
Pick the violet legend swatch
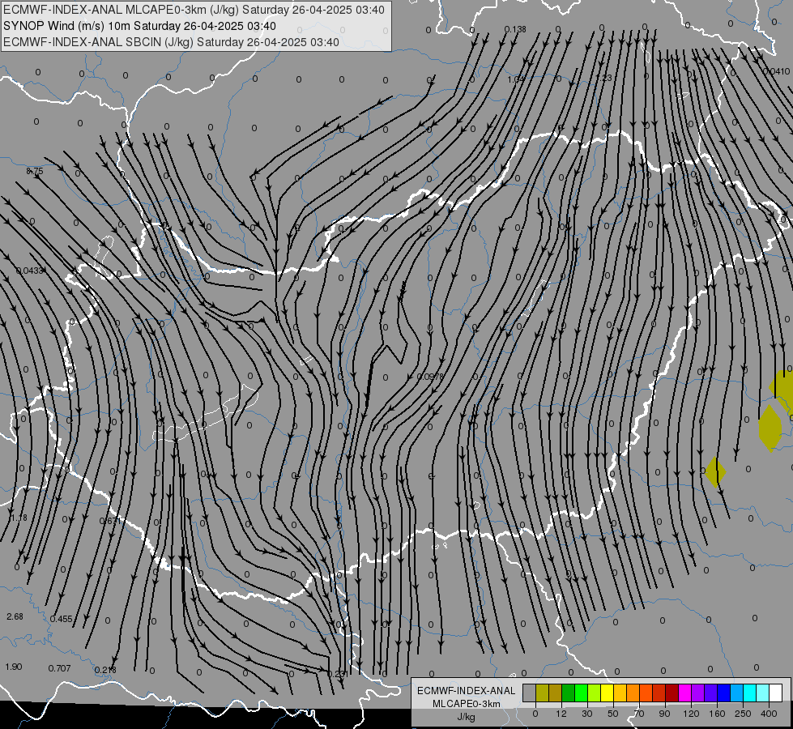pos(711,693)
